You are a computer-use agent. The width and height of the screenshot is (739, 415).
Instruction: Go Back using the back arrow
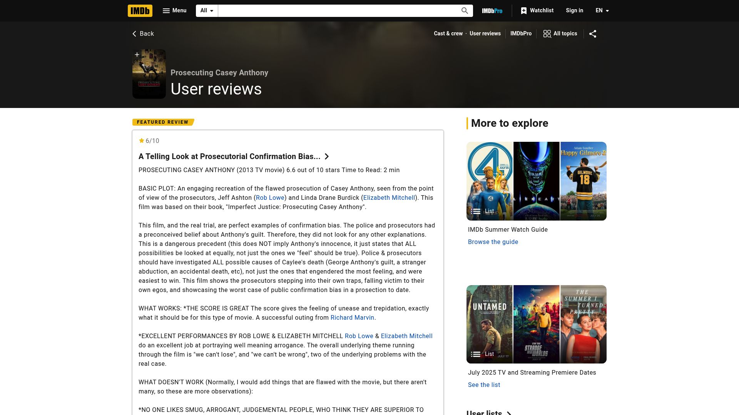[x=143, y=34]
